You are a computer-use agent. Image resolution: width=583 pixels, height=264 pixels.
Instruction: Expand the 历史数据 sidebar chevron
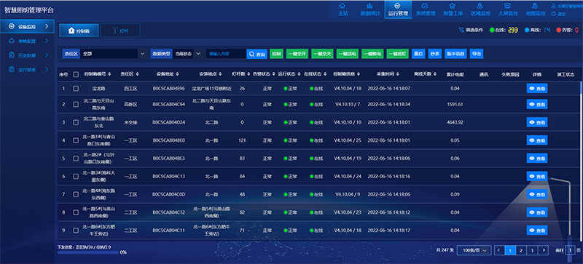point(47,55)
